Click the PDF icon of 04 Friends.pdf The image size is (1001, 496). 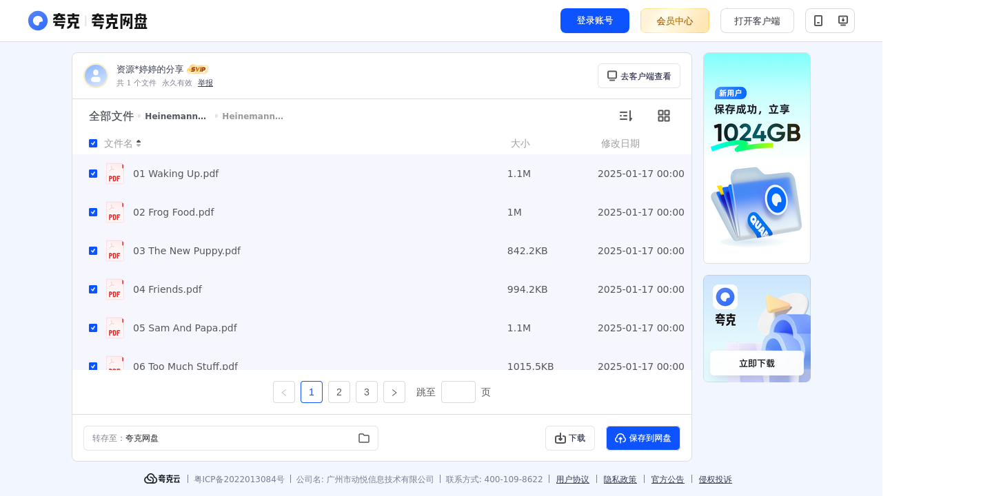(x=115, y=289)
